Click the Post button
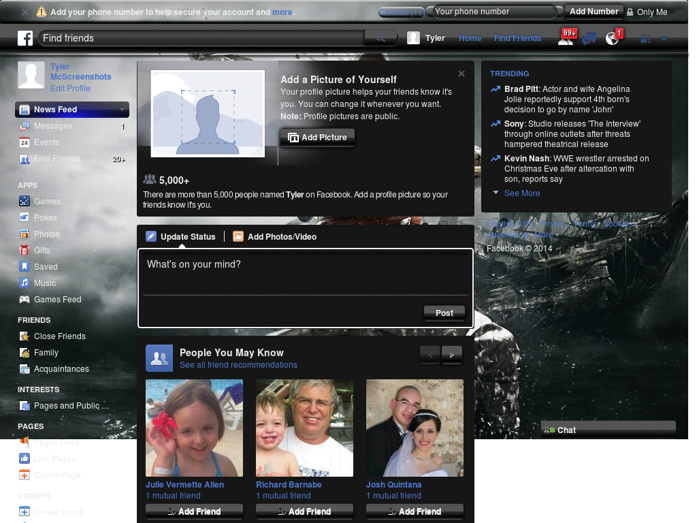This screenshot has height=523, width=697. (x=444, y=313)
